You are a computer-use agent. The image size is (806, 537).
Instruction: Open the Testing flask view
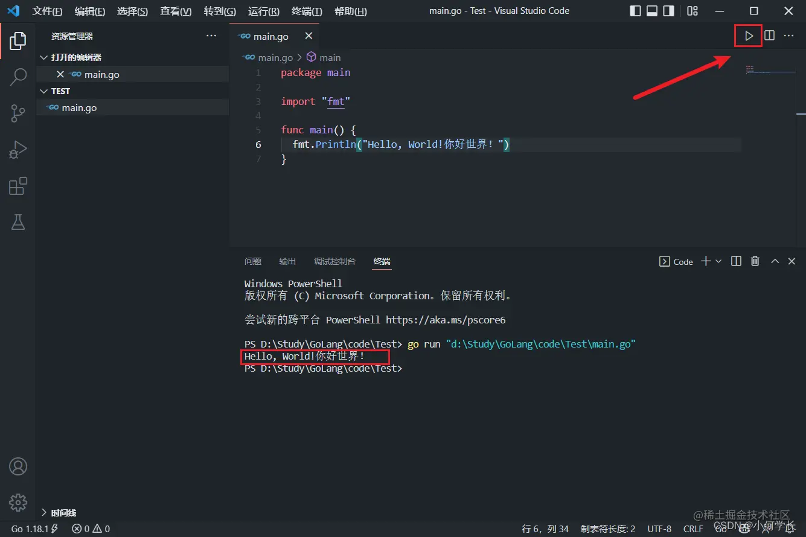(x=18, y=222)
